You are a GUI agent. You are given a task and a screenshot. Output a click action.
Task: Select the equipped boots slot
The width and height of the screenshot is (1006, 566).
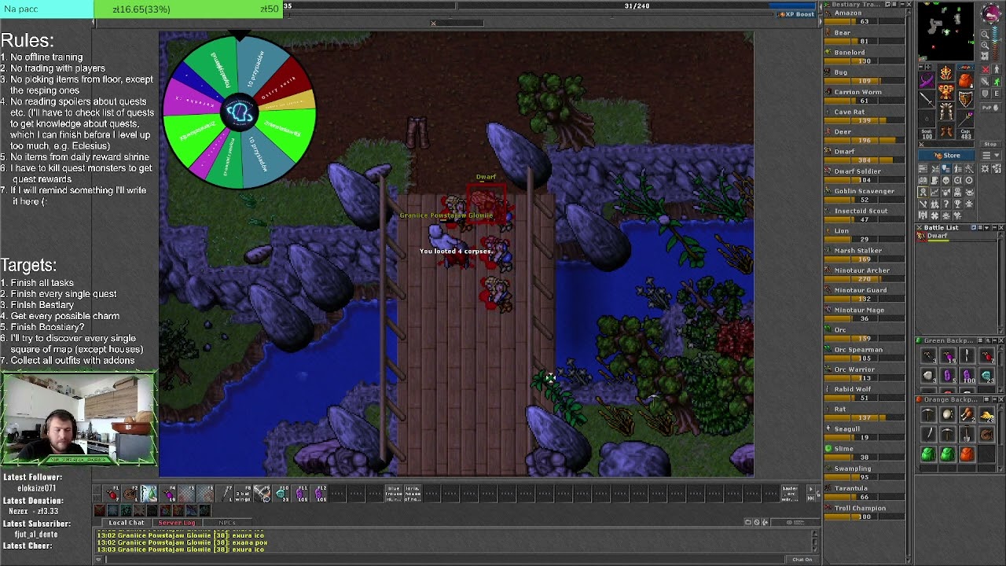click(946, 130)
